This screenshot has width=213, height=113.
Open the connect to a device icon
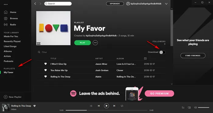pos(189,108)
